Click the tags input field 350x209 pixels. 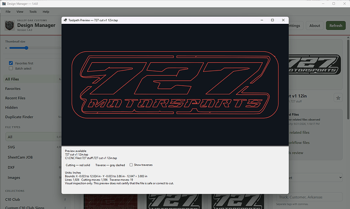309,197
